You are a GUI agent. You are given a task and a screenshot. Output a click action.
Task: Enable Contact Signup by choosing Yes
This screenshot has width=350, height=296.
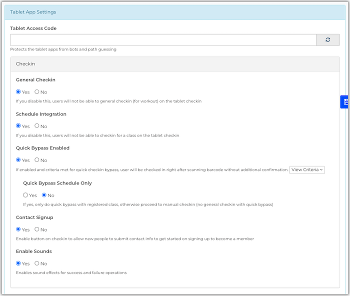coord(18,229)
